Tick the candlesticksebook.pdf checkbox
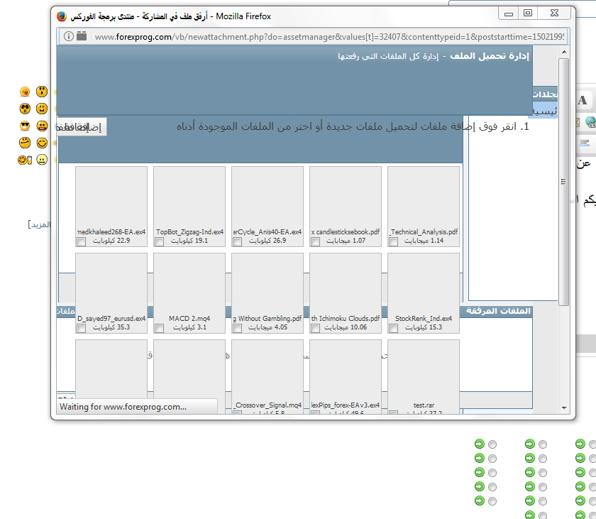Image resolution: width=596 pixels, height=519 pixels. click(315, 242)
